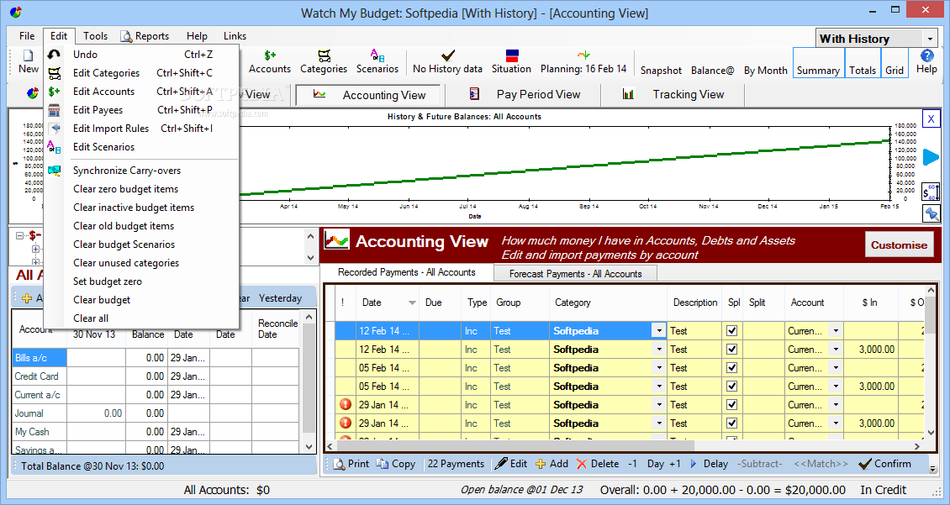
Task: Switch to Pay Period View
Action: pyautogui.click(x=524, y=94)
